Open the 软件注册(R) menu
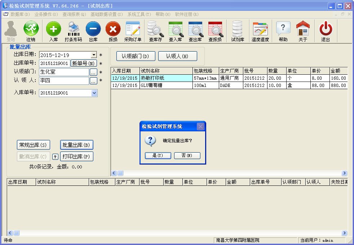Screen dimensions: 354x245 pyautogui.click(x=186, y=14)
